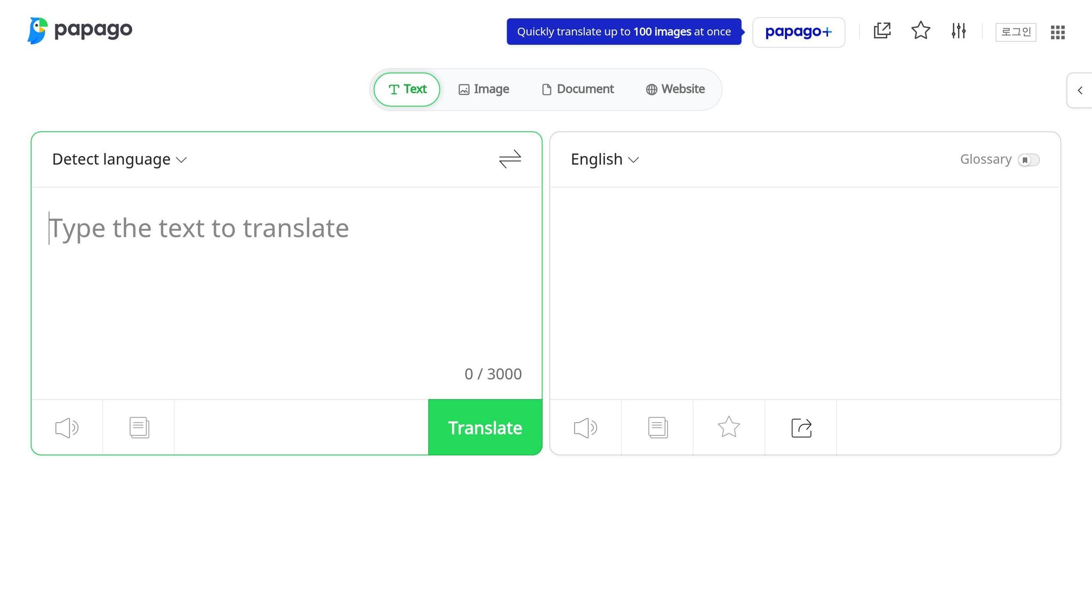Open the Naver services grid menu
Viewport: 1092px width, 614px height.
pyautogui.click(x=1057, y=32)
